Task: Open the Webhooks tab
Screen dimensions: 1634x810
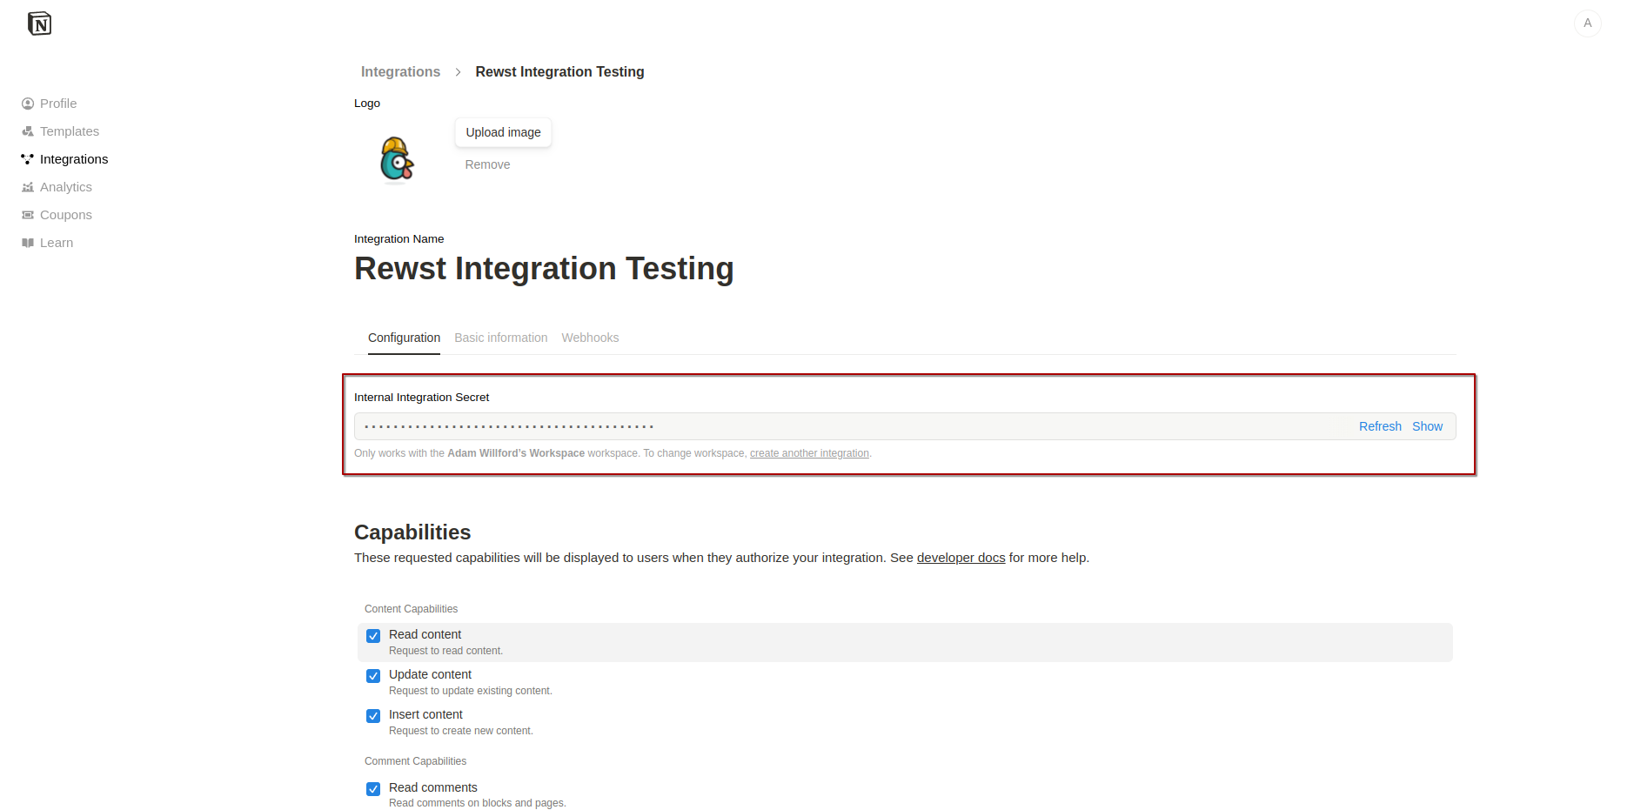Action: tap(590, 338)
